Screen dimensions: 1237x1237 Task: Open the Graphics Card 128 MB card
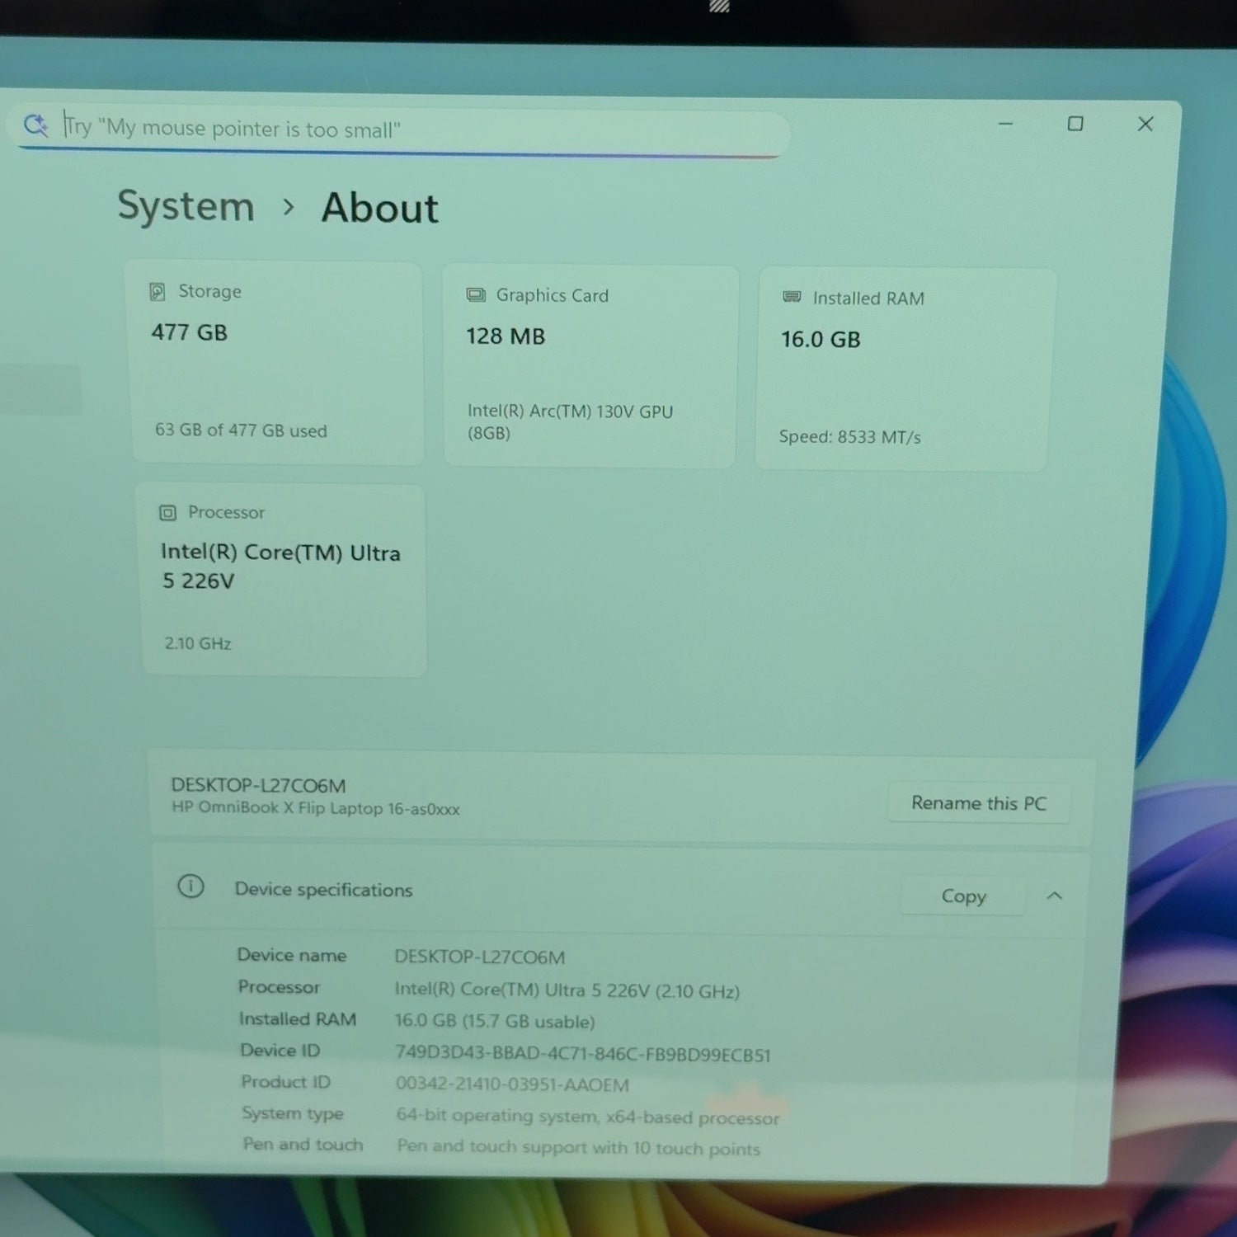click(x=590, y=366)
